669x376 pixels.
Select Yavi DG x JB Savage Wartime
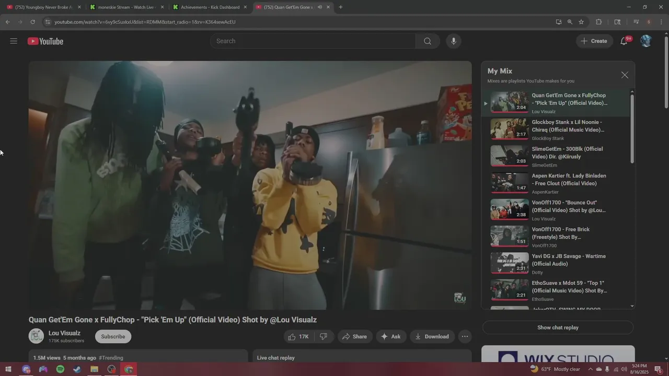[x=556, y=263]
